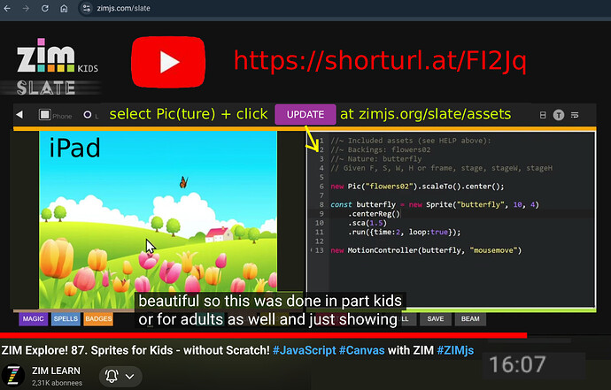The width and height of the screenshot is (611, 390).
Task: Click the split-panel layout icon
Action: [543, 115]
